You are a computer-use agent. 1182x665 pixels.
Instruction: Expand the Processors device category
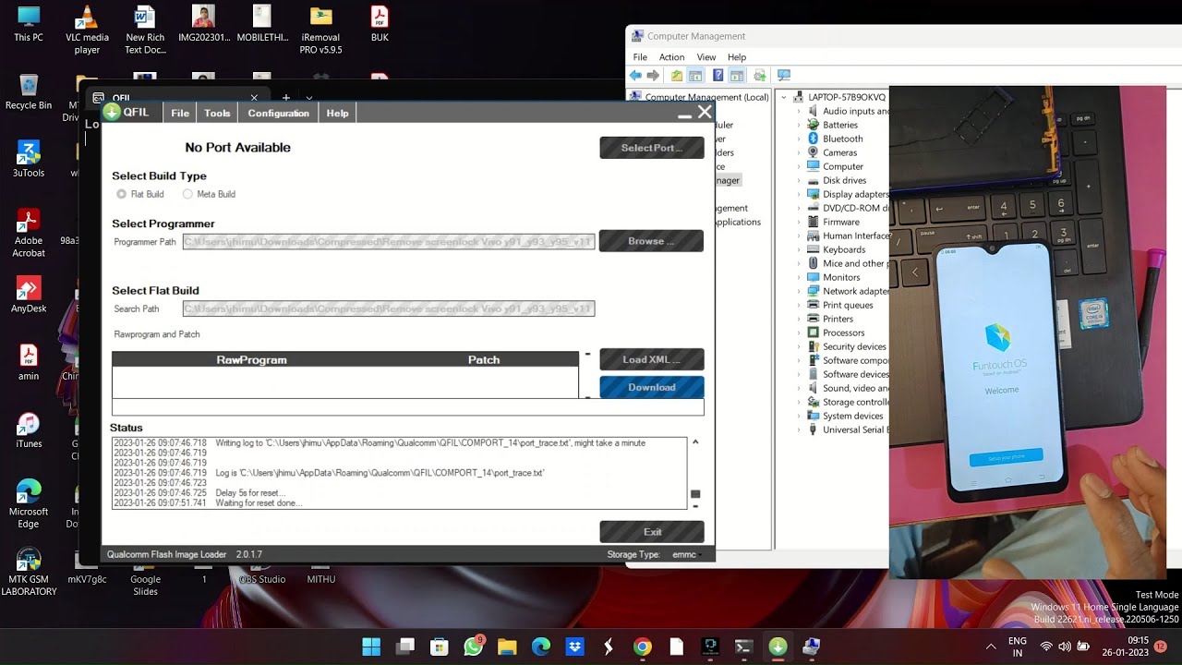(801, 332)
